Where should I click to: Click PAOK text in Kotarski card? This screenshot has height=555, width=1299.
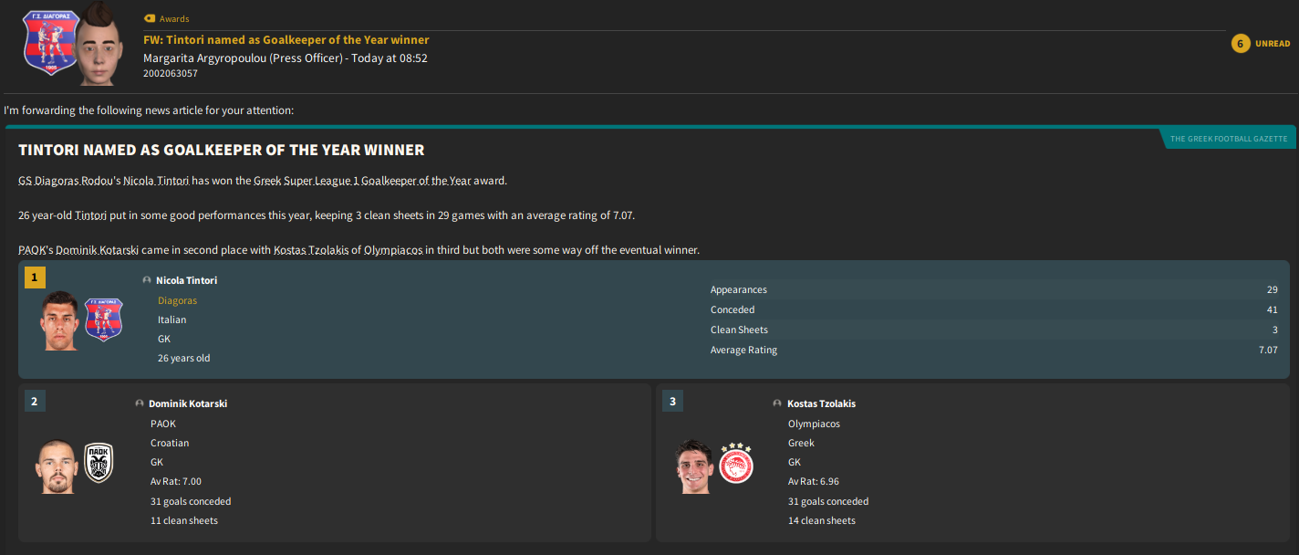coord(163,424)
